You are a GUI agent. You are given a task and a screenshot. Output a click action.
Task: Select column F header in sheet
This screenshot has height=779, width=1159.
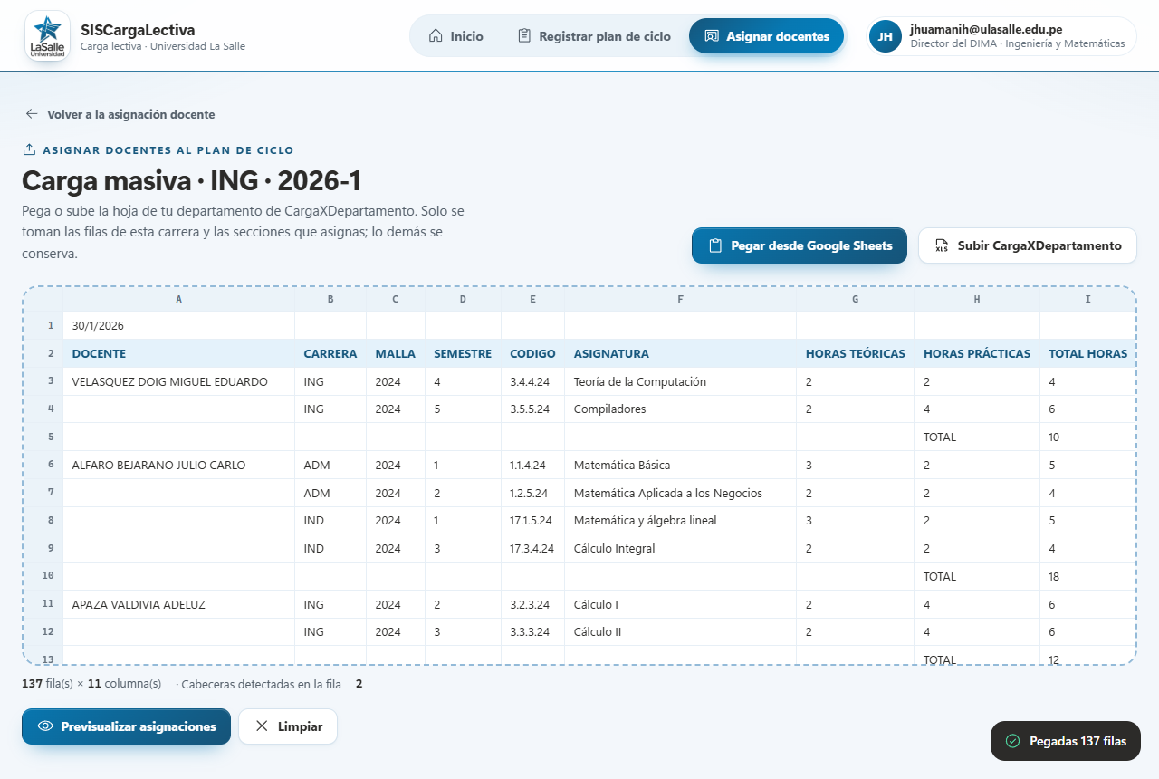[680, 299]
